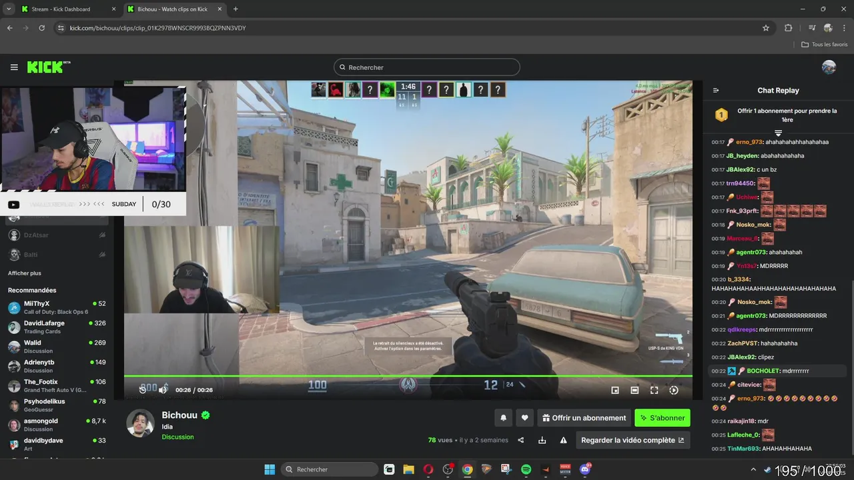Click the taskbar Rechercher search box
The image size is (854, 480).
tap(330, 469)
